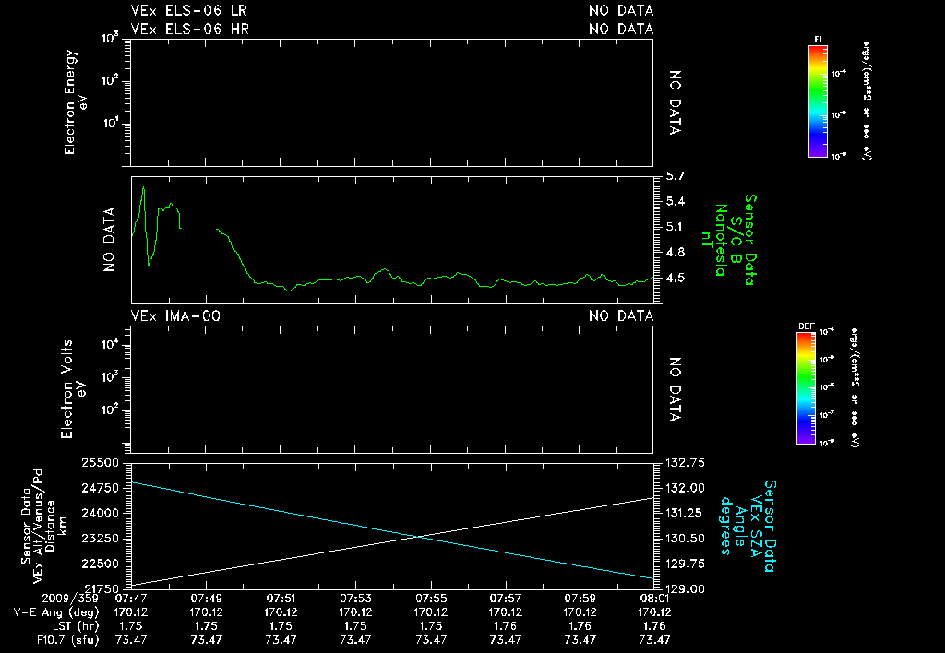Click the F10.7 value under 07:59
The height and width of the screenshot is (653, 945).
(x=580, y=640)
